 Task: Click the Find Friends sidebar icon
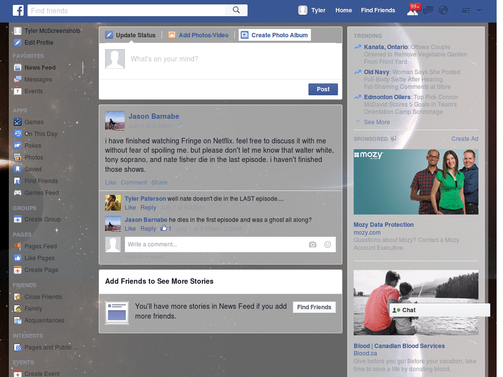pyautogui.click(x=18, y=181)
